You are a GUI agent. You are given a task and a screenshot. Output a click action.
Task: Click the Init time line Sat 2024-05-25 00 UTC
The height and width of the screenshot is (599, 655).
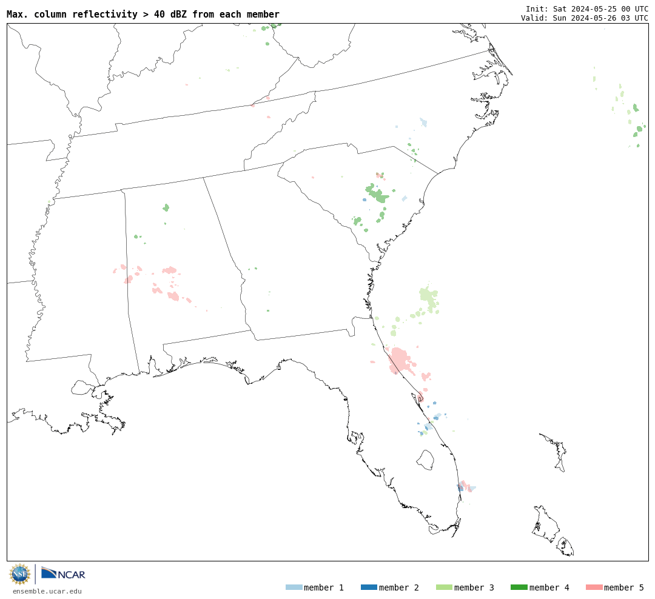coord(587,8)
